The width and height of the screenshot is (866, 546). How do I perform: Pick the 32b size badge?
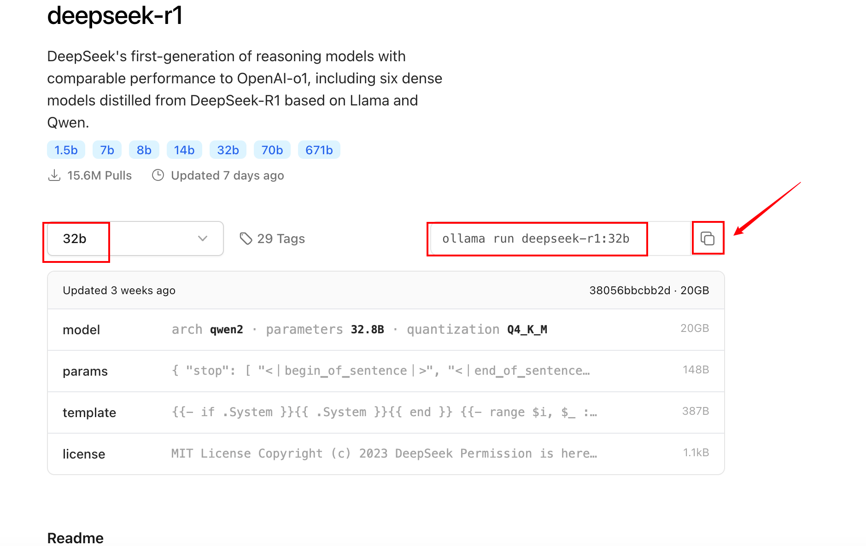pos(228,150)
